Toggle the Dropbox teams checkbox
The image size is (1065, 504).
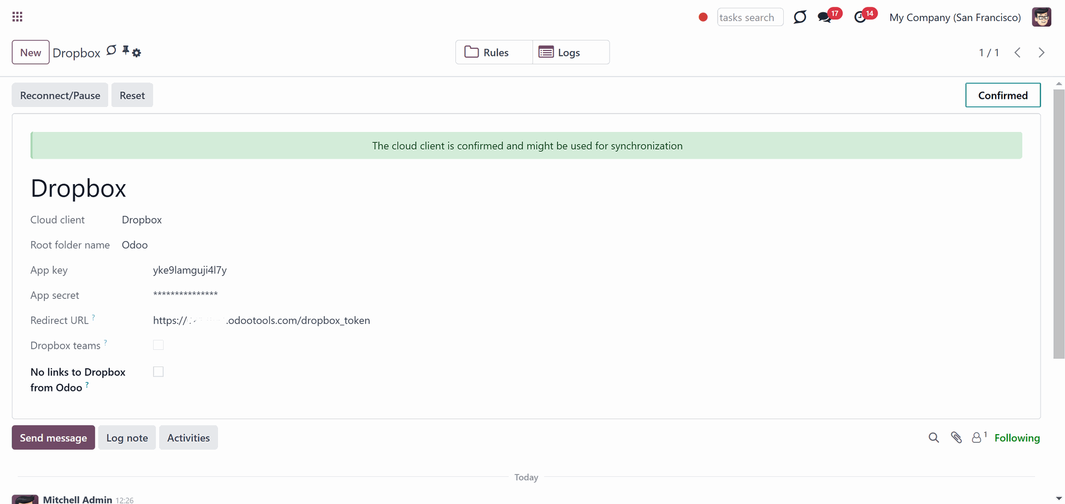click(158, 345)
